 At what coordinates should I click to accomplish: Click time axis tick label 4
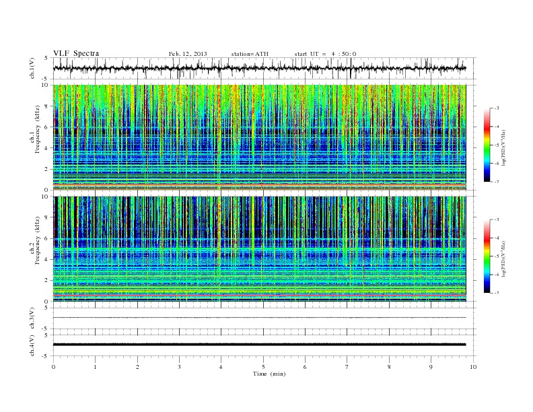(x=221, y=367)
